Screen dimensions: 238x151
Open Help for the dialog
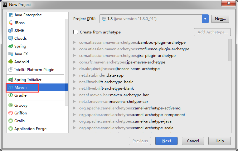coord(220,141)
